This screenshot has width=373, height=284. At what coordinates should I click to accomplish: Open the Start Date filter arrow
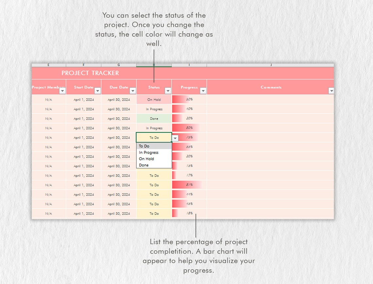click(x=97, y=91)
